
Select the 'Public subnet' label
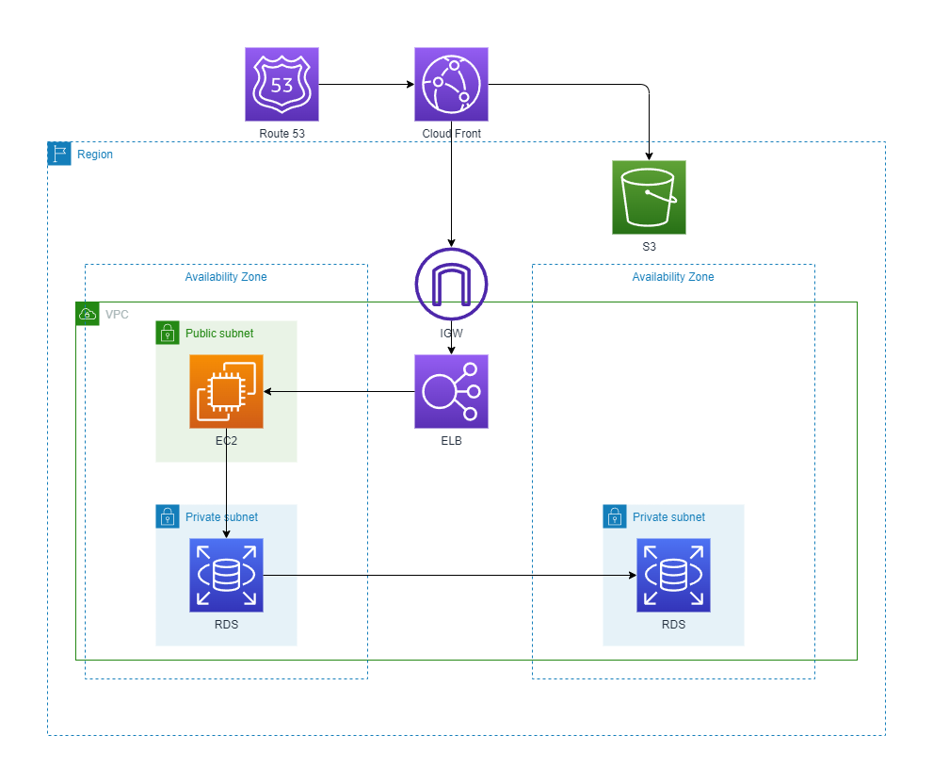(219, 334)
